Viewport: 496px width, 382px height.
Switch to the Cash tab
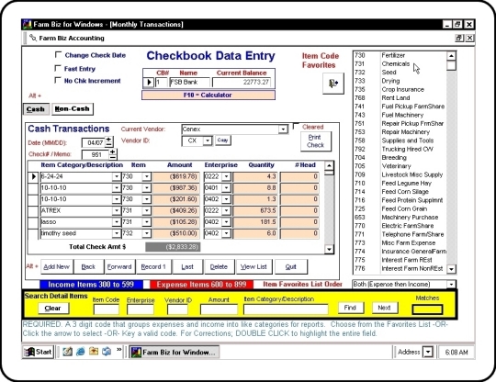click(x=36, y=109)
